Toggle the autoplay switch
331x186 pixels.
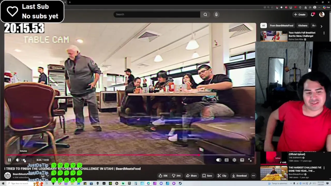tap(219, 160)
